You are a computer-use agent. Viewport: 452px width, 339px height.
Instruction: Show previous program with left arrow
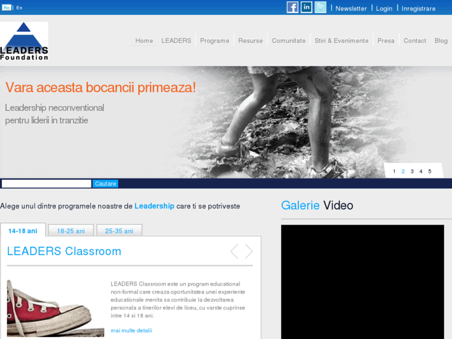coord(234,251)
